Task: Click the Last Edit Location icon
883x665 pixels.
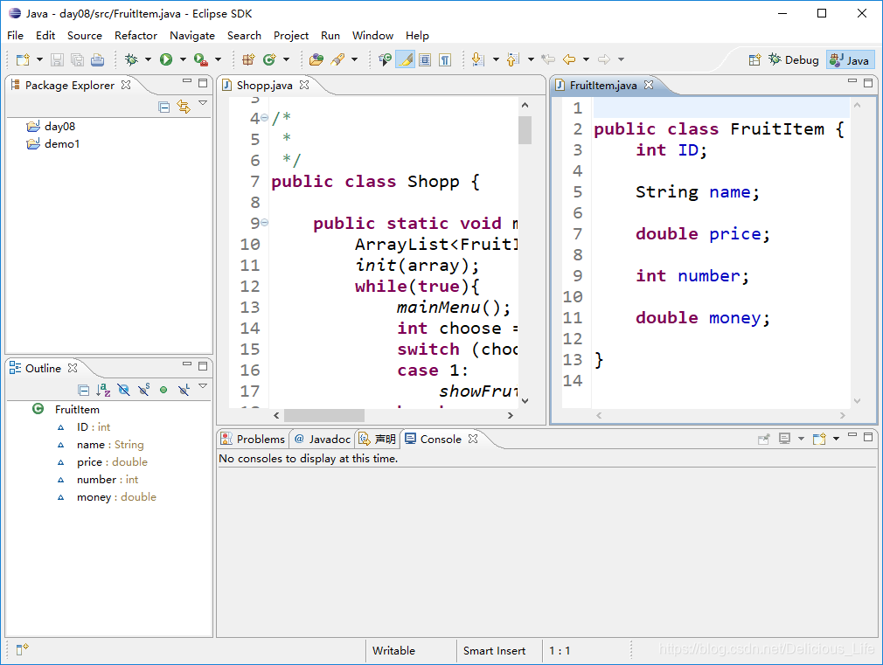Action: point(548,59)
